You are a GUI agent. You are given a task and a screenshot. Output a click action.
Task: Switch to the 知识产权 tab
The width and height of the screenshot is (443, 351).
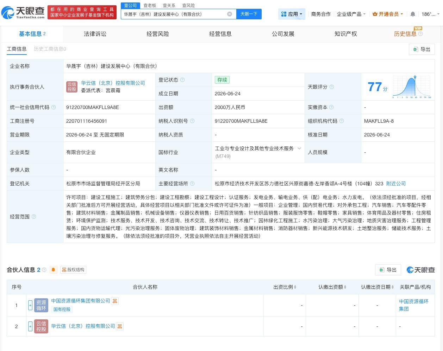tap(346, 34)
